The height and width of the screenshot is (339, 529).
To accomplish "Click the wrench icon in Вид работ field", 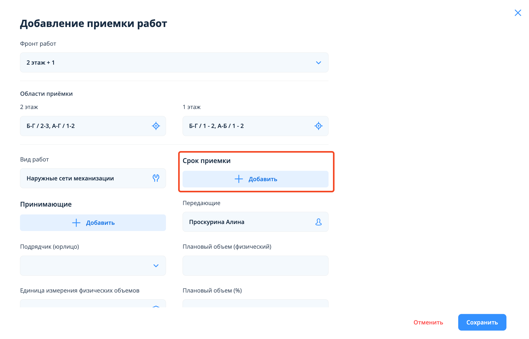I will click(x=156, y=178).
